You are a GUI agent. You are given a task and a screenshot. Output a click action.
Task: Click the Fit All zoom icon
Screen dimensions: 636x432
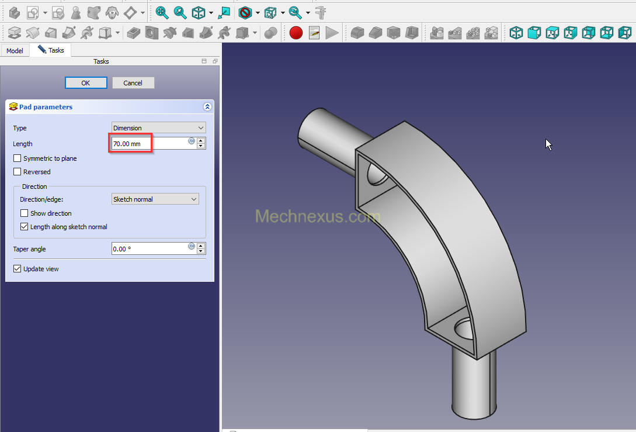pos(162,12)
